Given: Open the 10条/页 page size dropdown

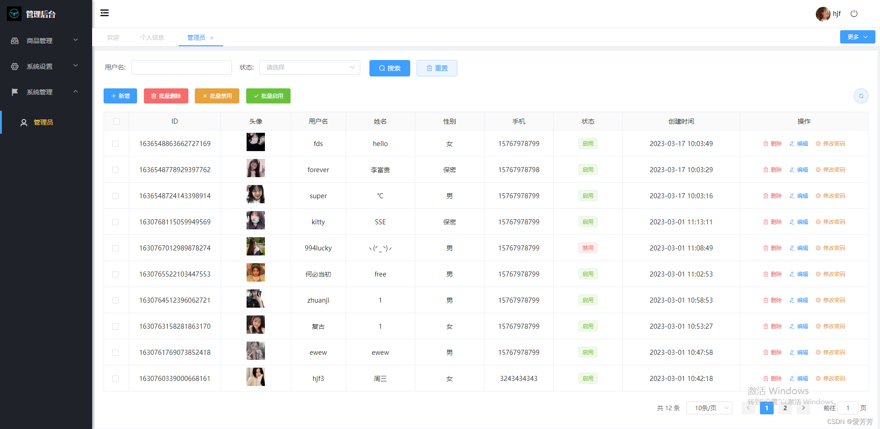Looking at the screenshot, I should 709,408.
